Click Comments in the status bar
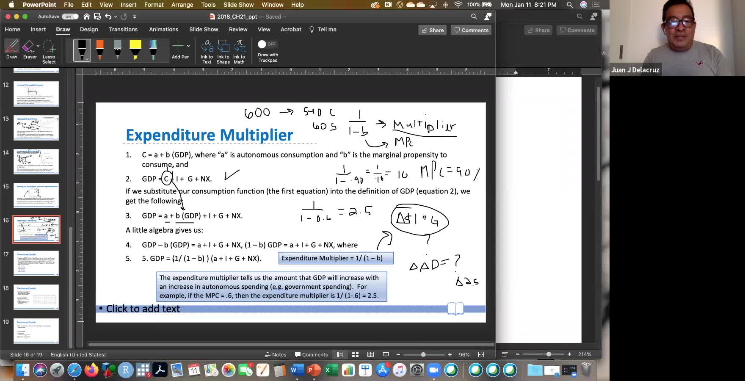The height and width of the screenshot is (381, 745). 312,354
